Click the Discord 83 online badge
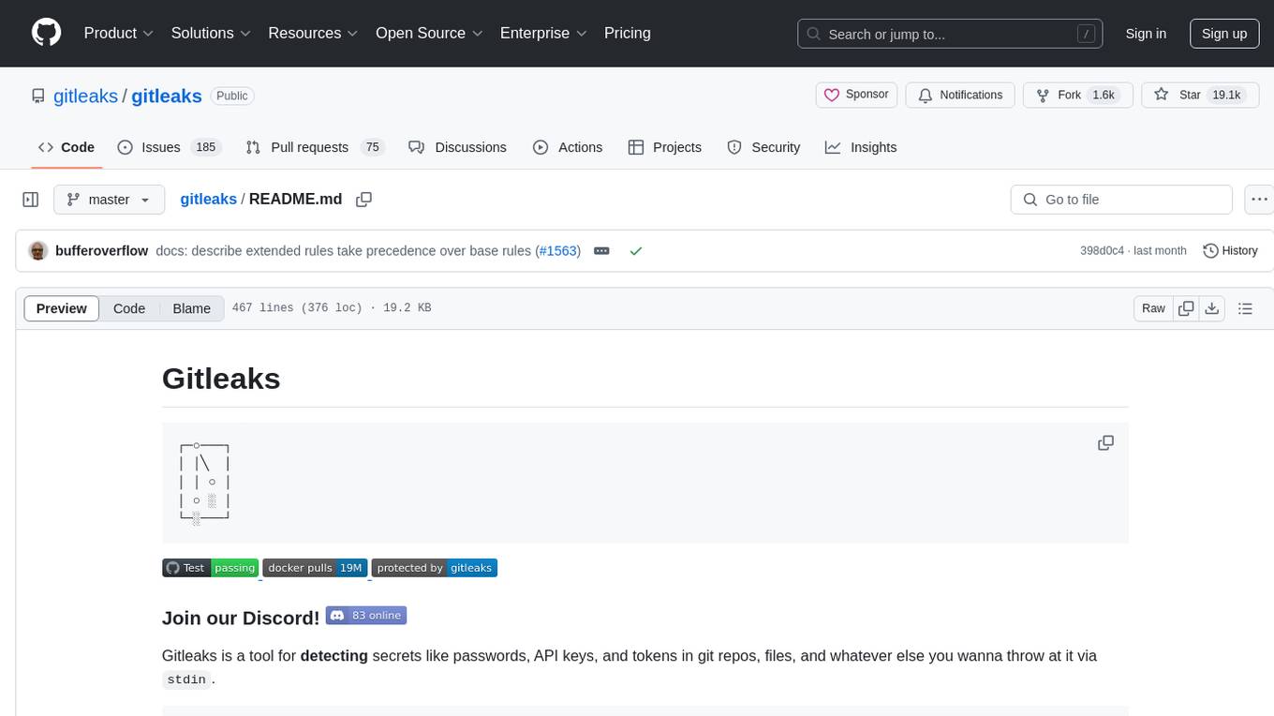 click(x=366, y=616)
